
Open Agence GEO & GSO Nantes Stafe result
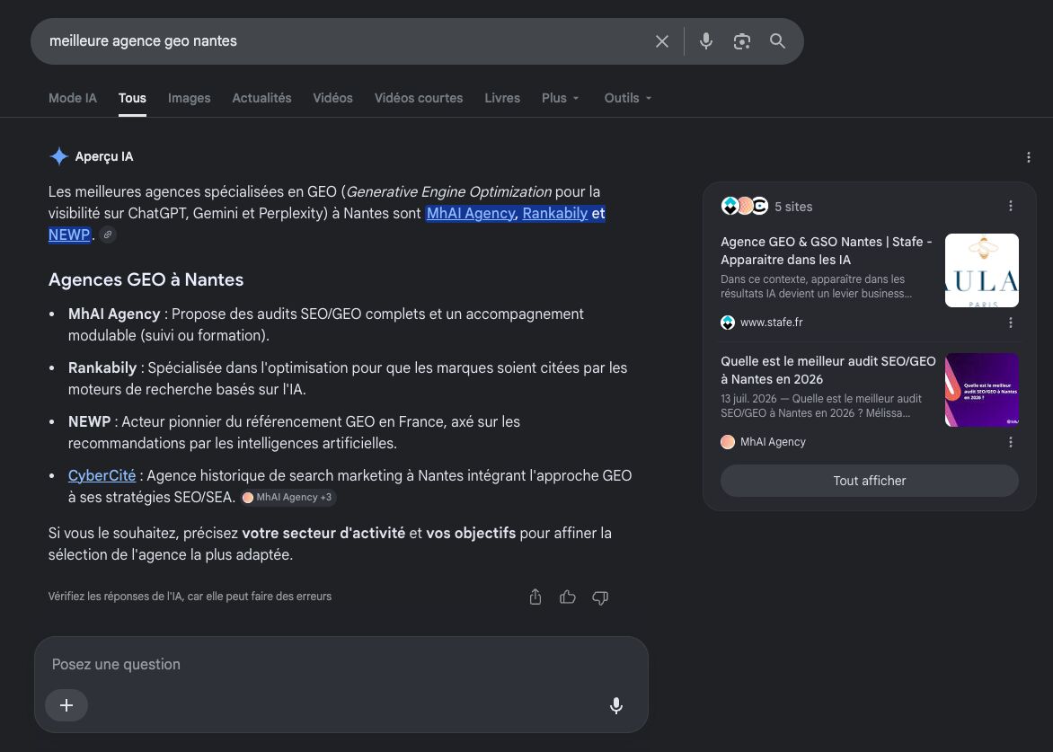(826, 251)
